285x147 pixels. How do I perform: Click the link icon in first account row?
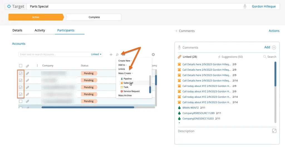[27, 73]
